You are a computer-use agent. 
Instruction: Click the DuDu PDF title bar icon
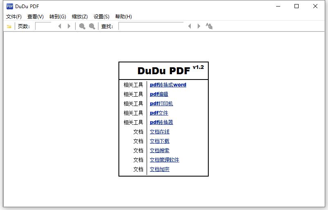[x=10, y=6]
